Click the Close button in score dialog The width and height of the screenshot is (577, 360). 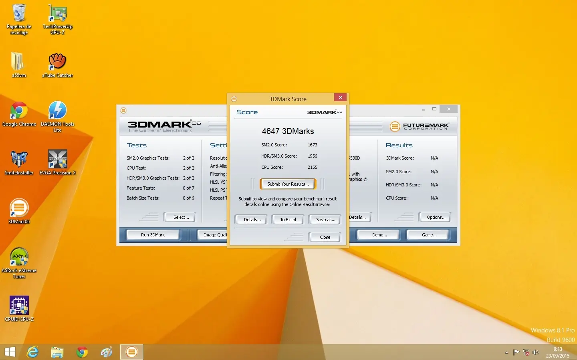click(325, 237)
